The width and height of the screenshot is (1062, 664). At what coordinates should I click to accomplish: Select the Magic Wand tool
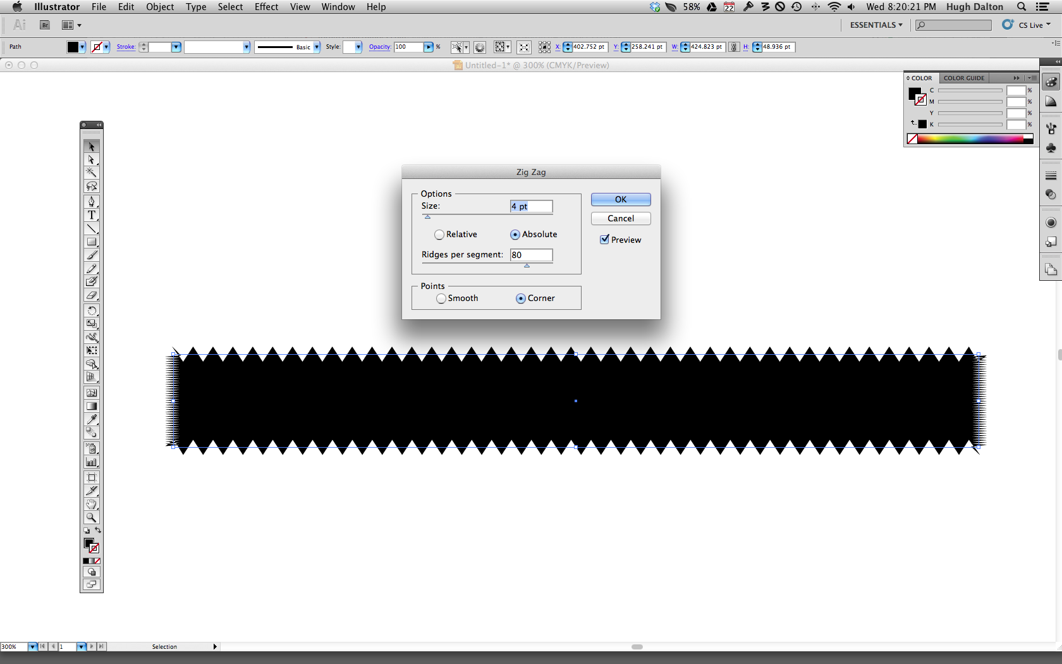pos(92,173)
